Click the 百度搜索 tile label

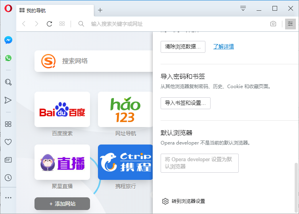[x=62, y=133]
